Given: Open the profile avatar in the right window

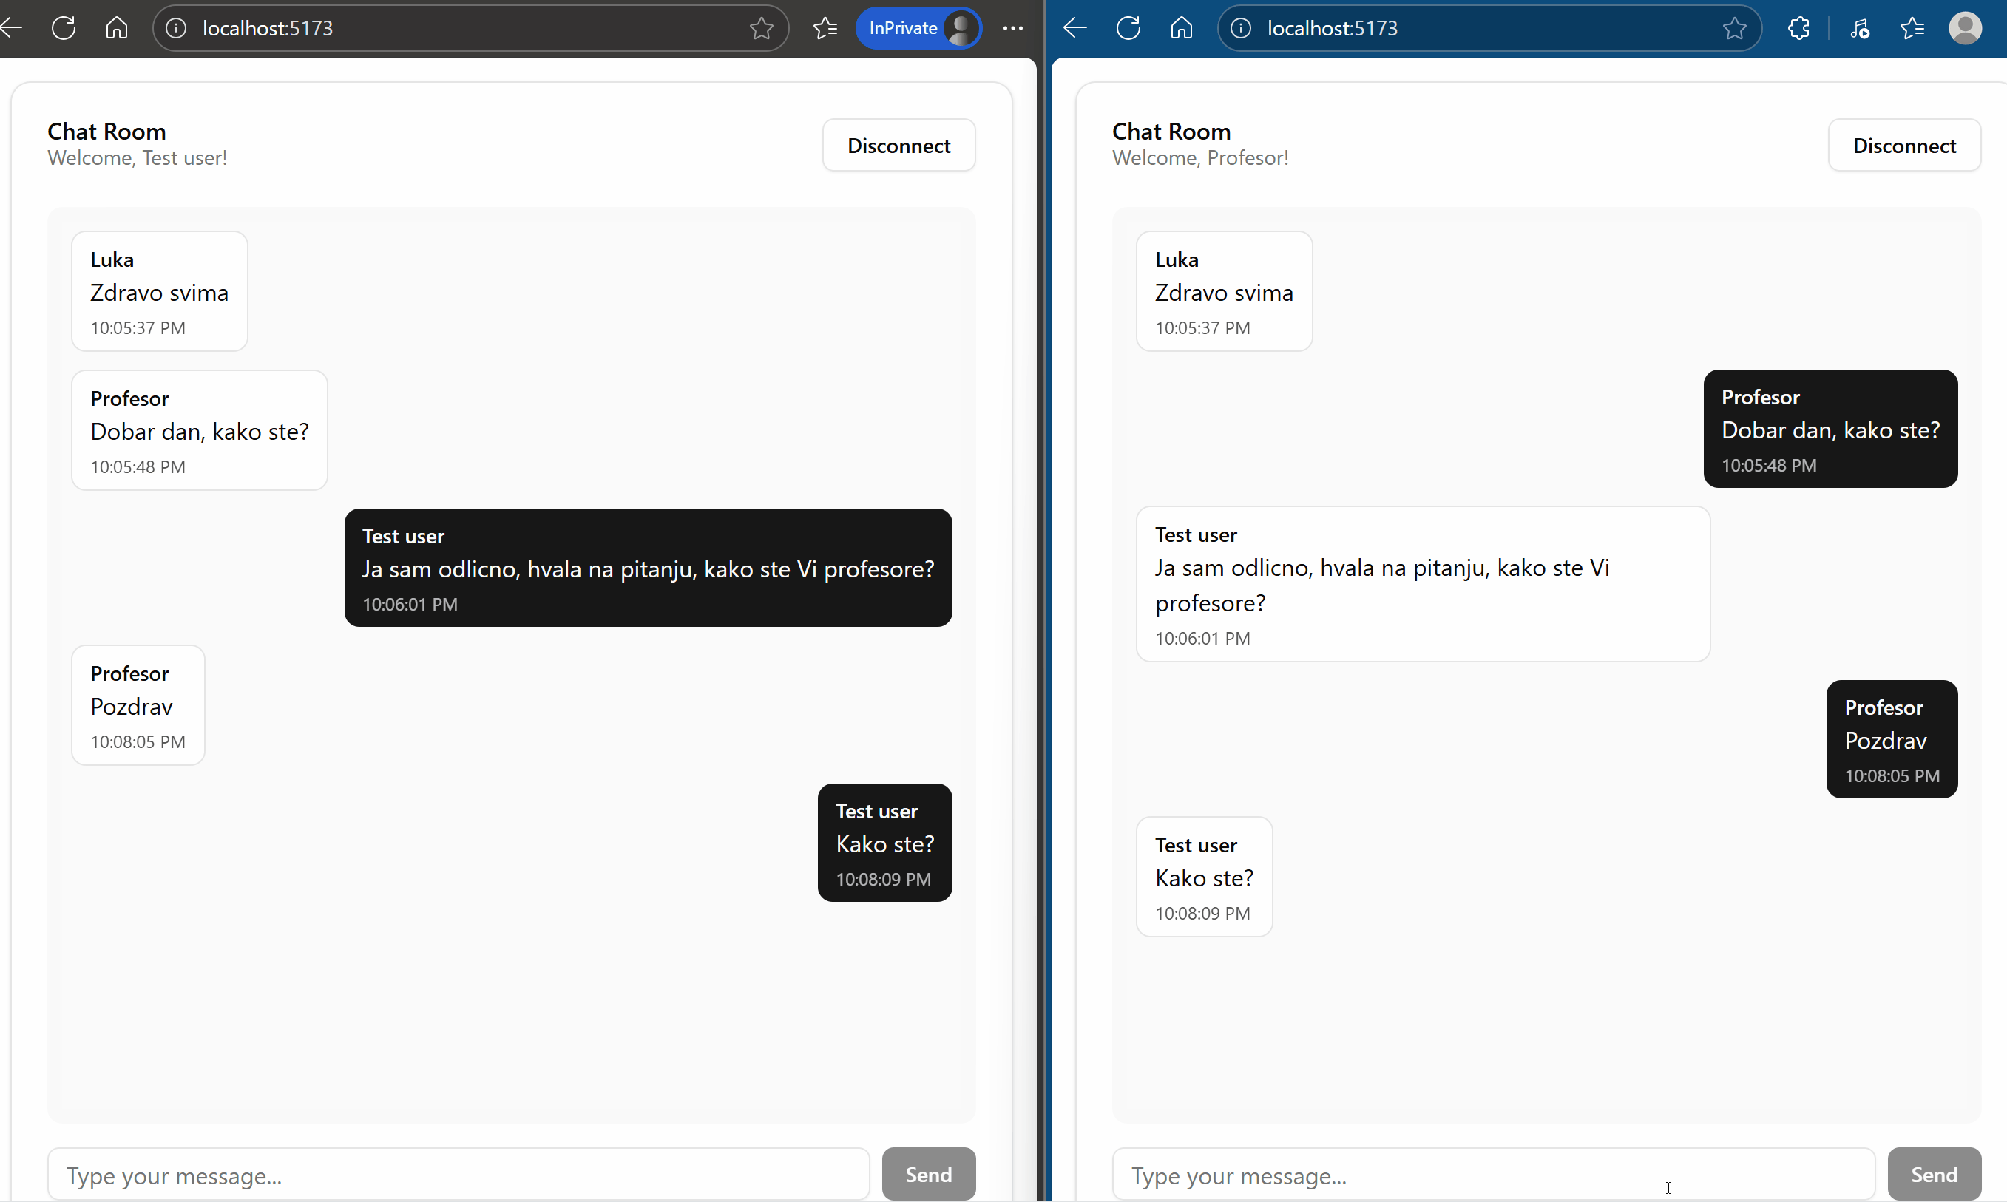Looking at the screenshot, I should click(1966, 27).
